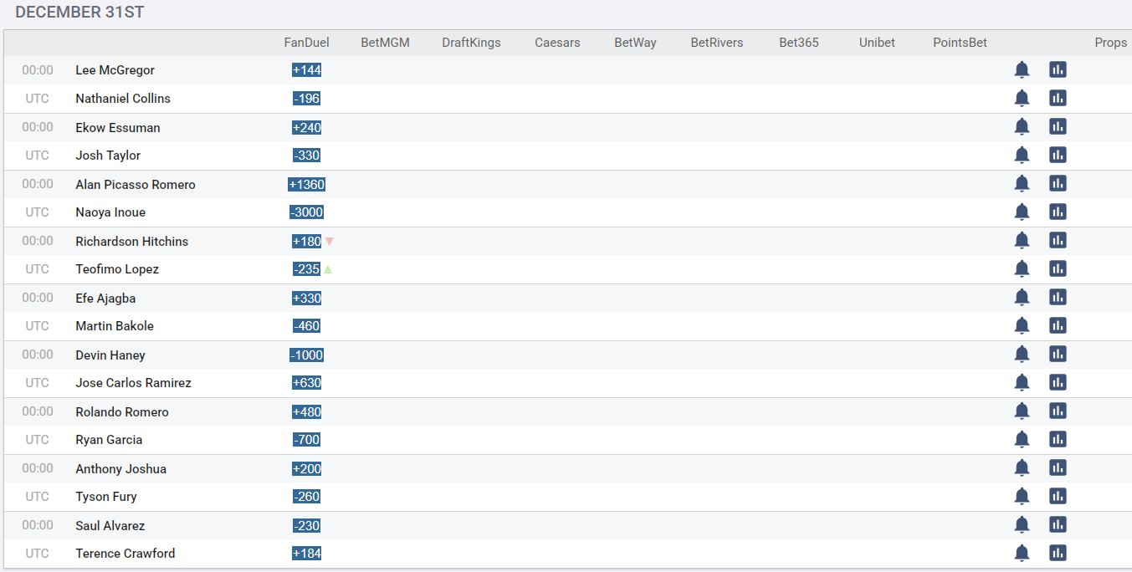This screenshot has height=572, width=1132.
Task: Open fighter name Terence Crawford
Action: pyautogui.click(x=125, y=554)
